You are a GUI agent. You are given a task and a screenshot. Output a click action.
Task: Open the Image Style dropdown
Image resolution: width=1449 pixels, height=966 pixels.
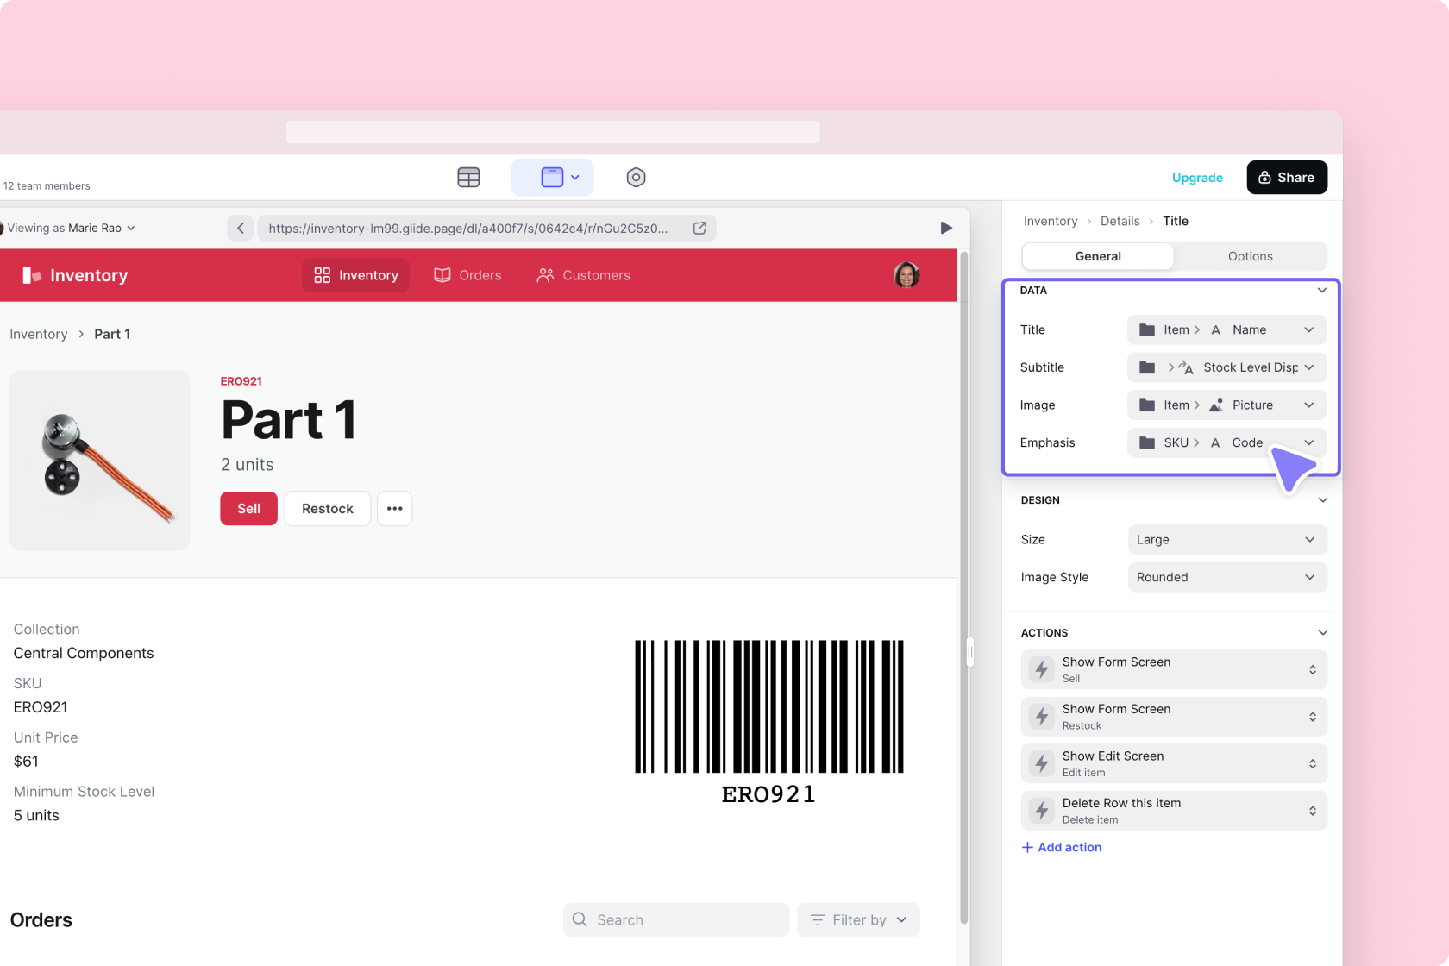(1226, 578)
